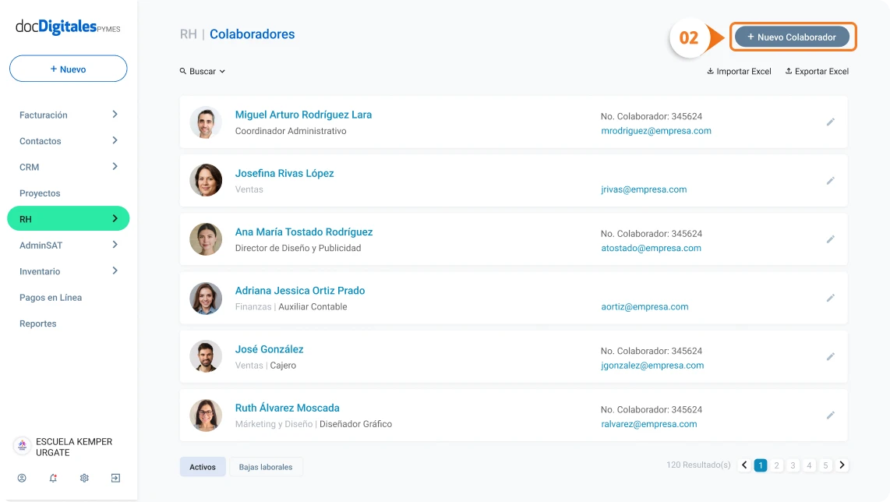Image resolution: width=890 pixels, height=502 pixels.
Task: Go to next results page arrow
Action: tap(842, 465)
